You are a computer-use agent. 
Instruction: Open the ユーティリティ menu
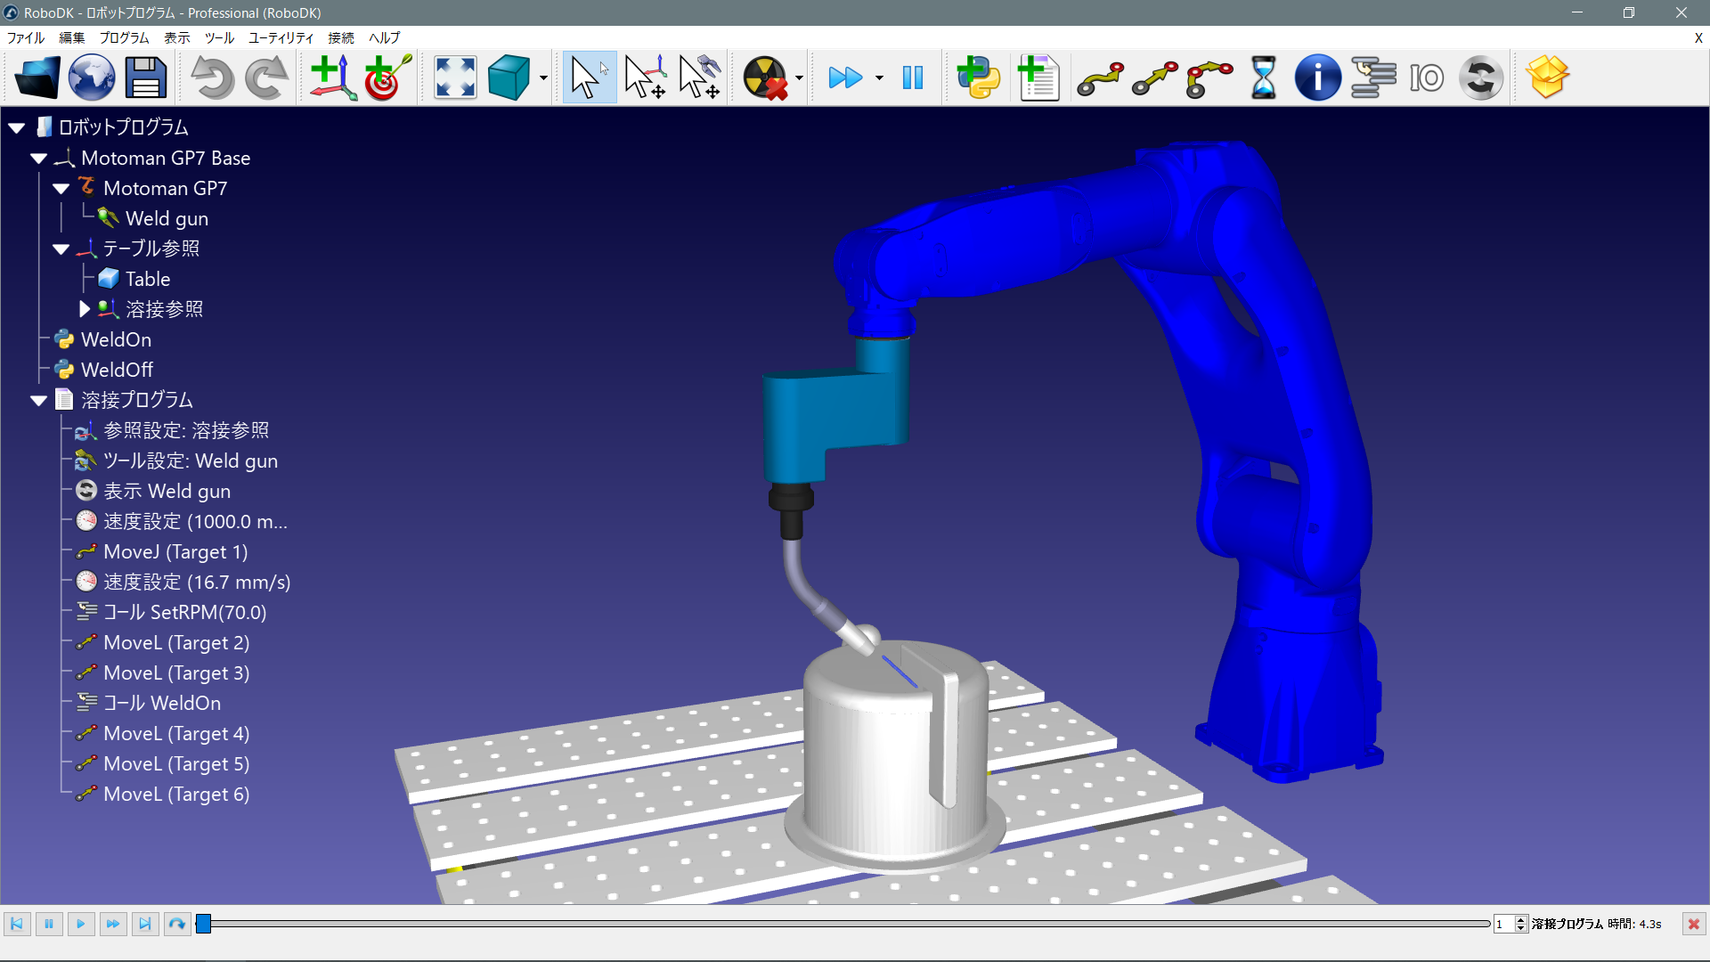pyautogui.click(x=281, y=37)
